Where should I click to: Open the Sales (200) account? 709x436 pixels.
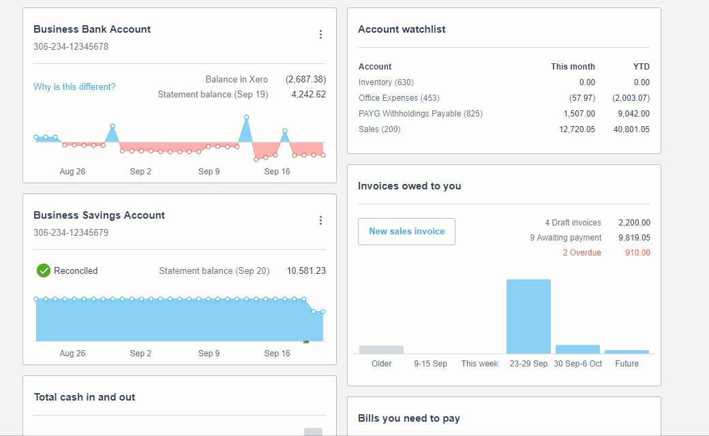379,129
